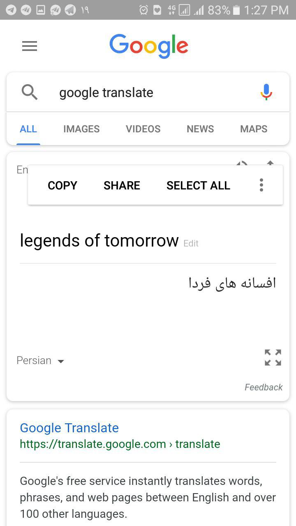This screenshot has height=526, width=296.
Task: Choose SHARE from the selection toolbar
Action: point(122,186)
